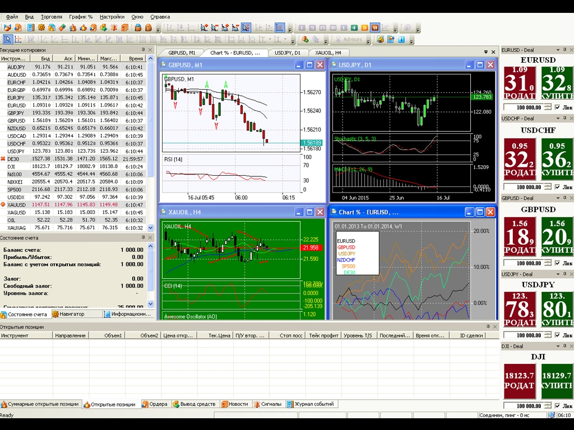Viewport: 574px width, 430px height.
Task: Click the arrow cursor tool
Action: [x=7, y=39]
